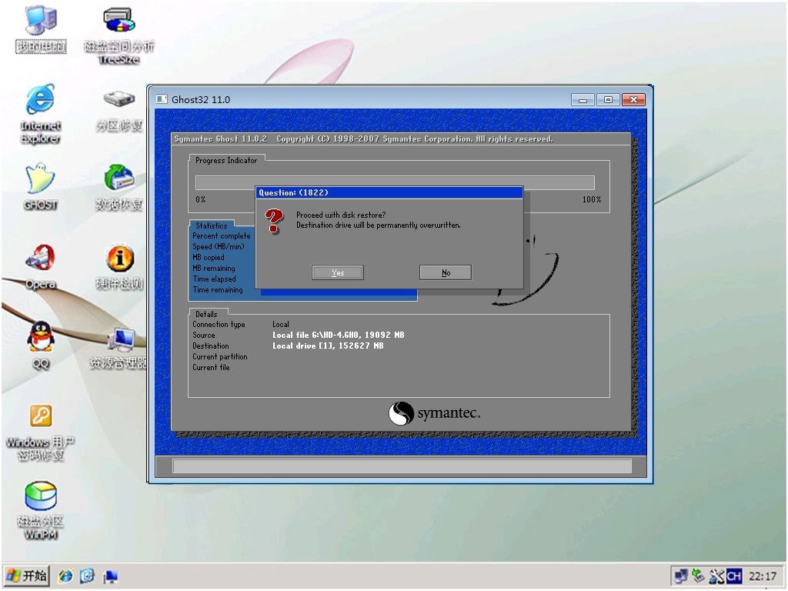Click the Symantec logo
Screen dimensions: 788x591
(435, 413)
